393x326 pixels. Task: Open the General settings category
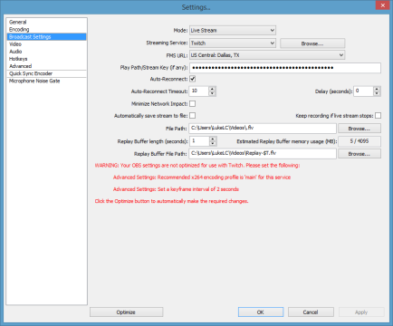(x=46, y=22)
